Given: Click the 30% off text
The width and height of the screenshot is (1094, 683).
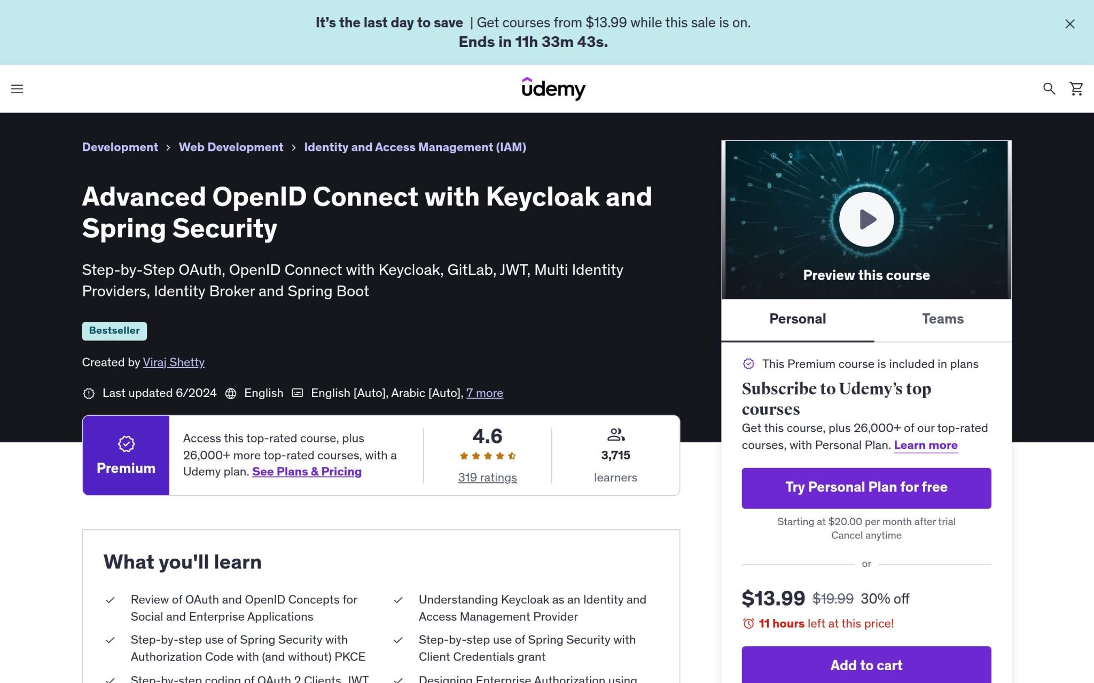Looking at the screenshot, I should 885,599.
